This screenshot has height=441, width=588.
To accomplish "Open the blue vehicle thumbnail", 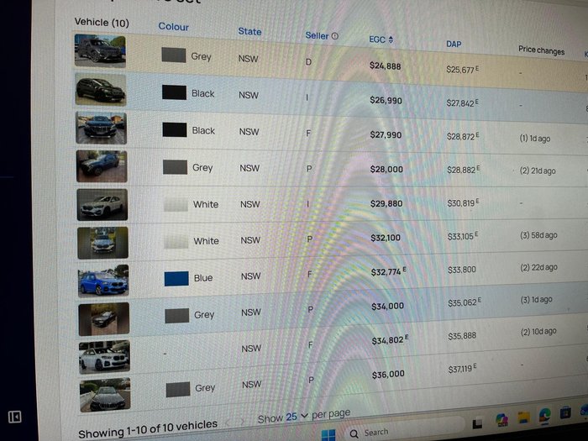I will [103, 281].
